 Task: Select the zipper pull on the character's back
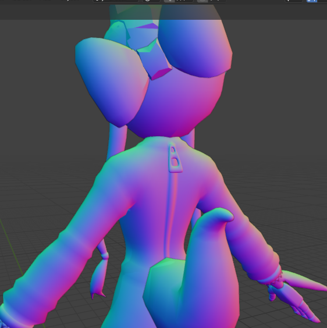[175, 158]
